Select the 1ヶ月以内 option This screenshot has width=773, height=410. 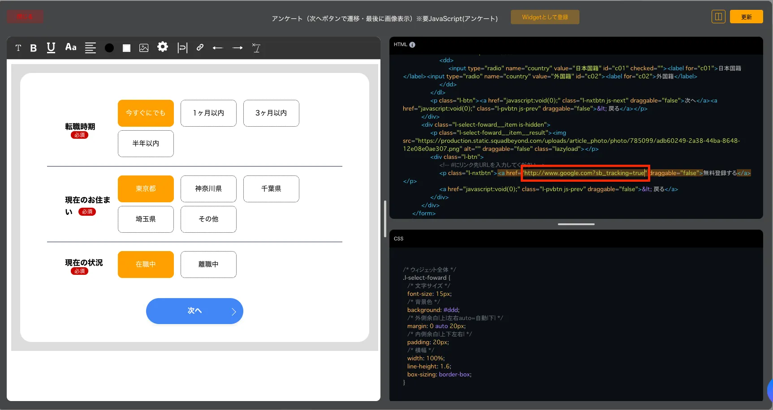click(x=208, y=113)
